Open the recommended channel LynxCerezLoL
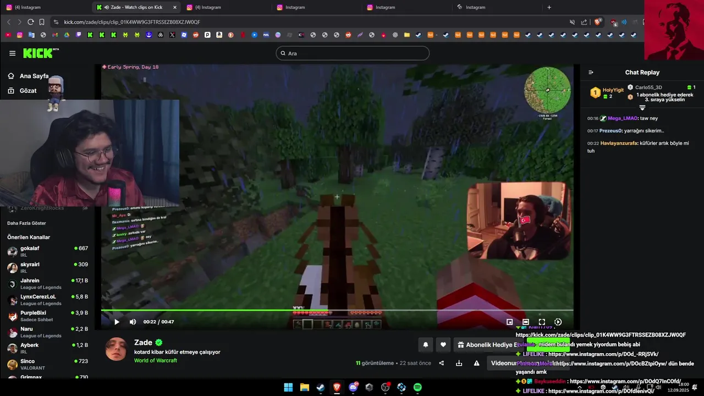 pos(47,300)
